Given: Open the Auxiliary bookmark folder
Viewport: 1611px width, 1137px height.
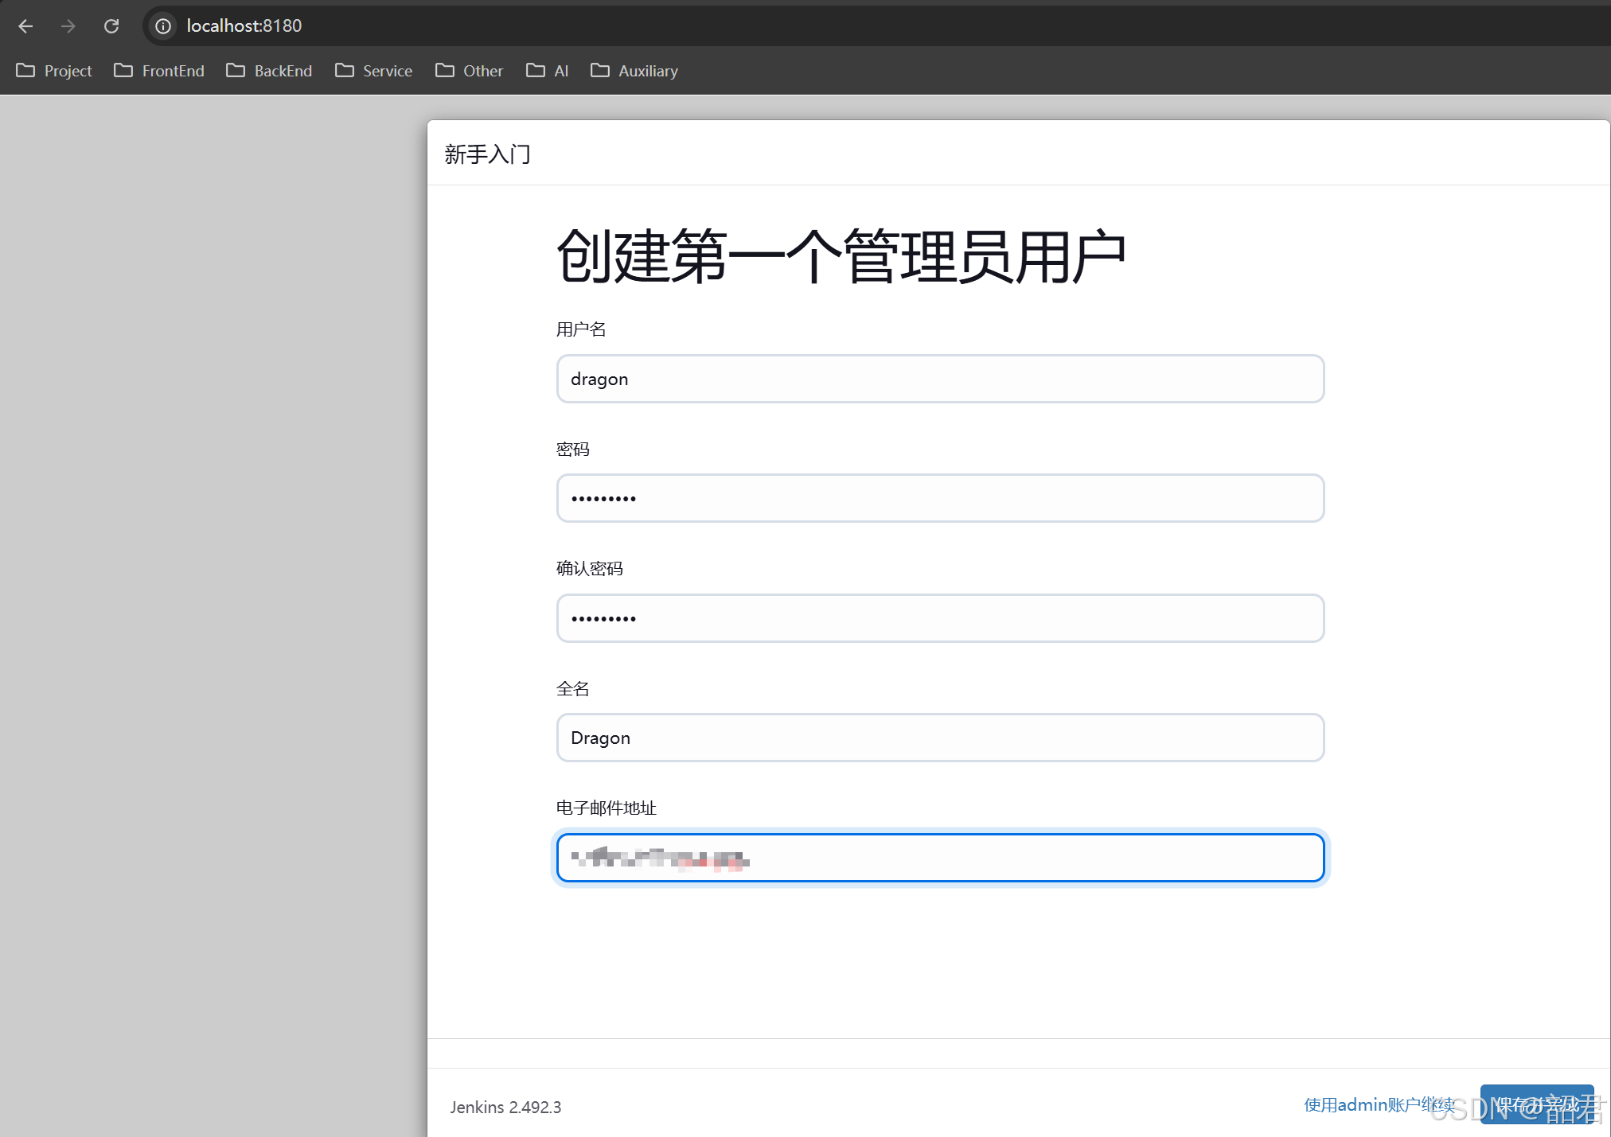Looking at the screenshot, I should [x=634, y=71].
